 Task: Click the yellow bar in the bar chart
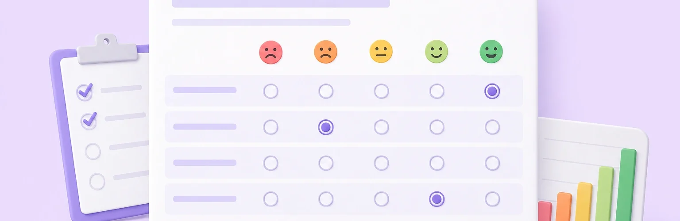(584, 202)
